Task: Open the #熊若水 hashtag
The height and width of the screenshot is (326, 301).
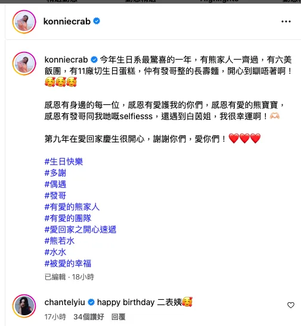Action: pyautogui.click(x=60, y=241)
